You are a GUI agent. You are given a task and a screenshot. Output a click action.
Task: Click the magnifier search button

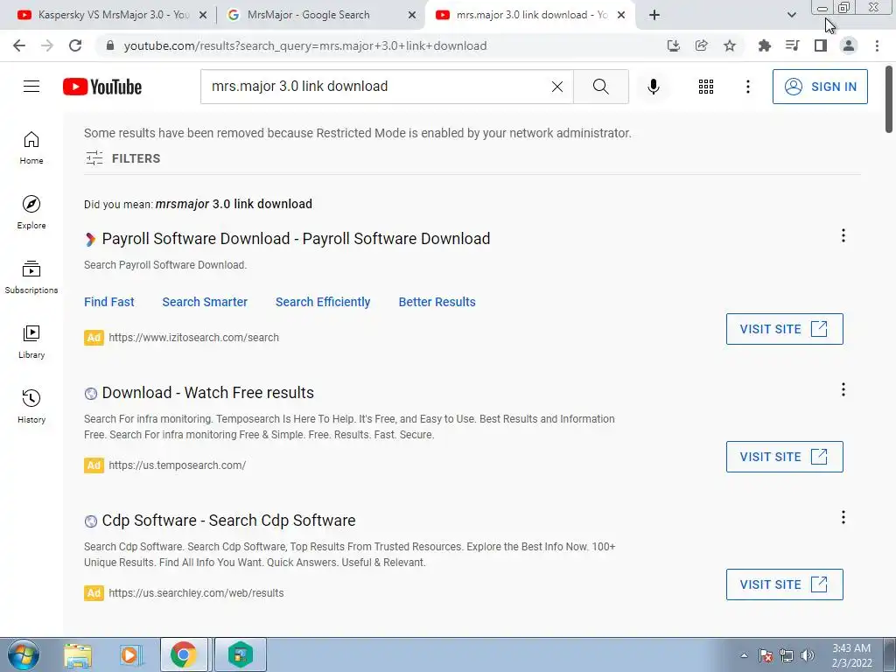tap(600, 87)
